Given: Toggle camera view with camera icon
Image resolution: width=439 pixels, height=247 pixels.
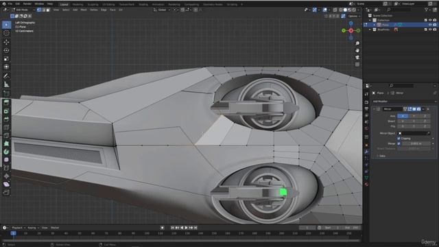Looking at the screenshot, I should coord(357,58).
